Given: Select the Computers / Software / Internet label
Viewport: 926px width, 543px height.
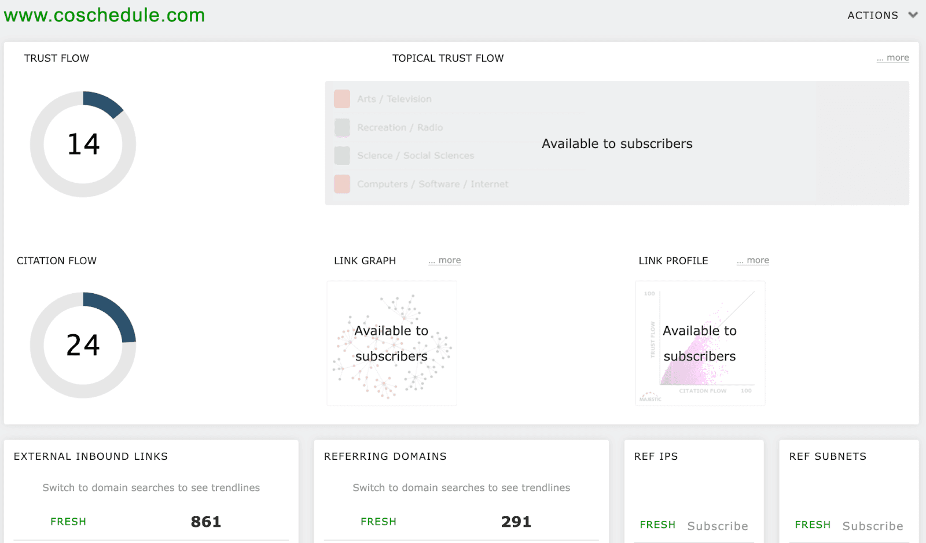Looking at the screenshot, I should coord(433,184).
